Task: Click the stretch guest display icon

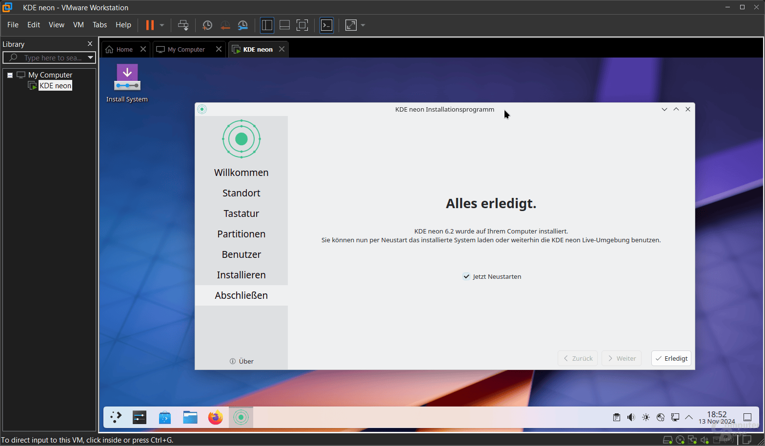Action: pyautogui.click(x=351, y=25)
